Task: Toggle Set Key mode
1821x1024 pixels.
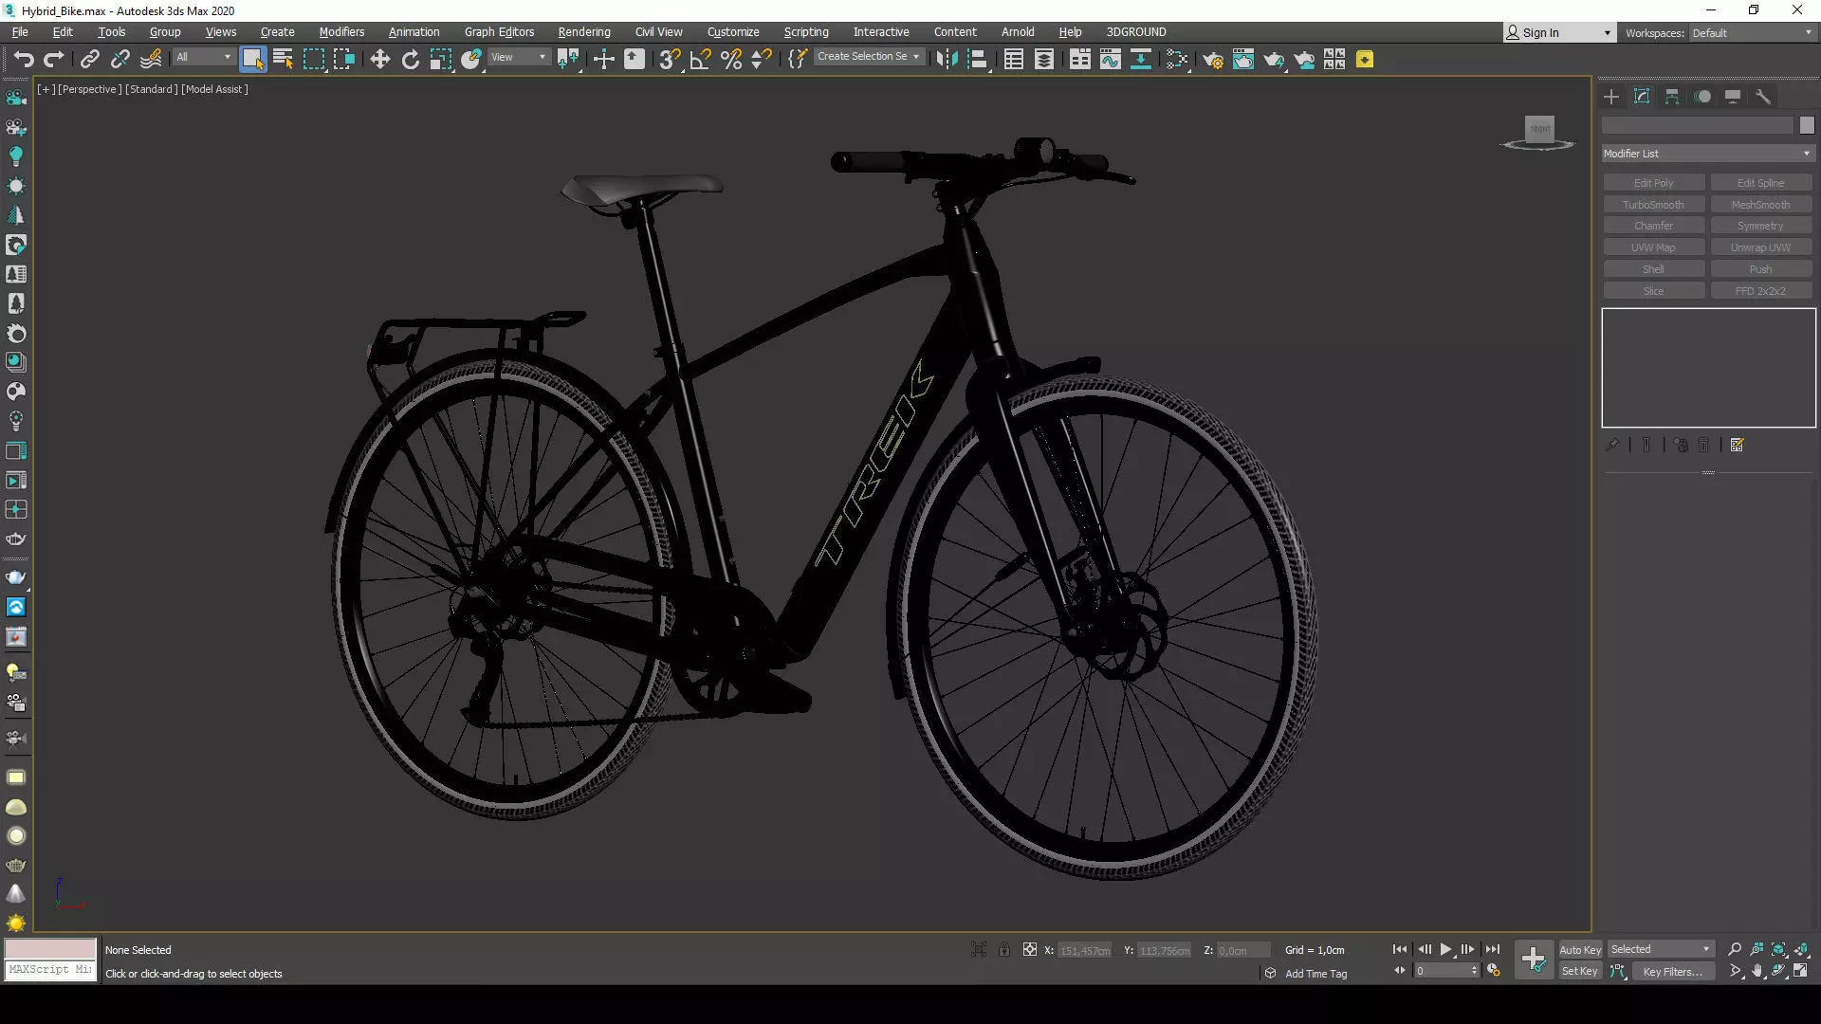Action: coord(1579,971)
